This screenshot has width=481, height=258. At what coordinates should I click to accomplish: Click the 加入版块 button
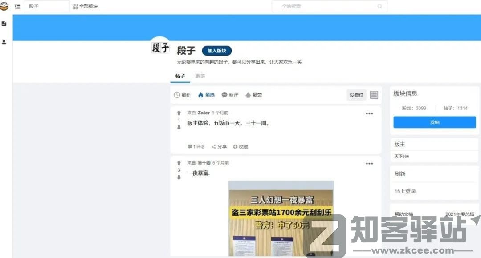pyautogui.click(x=217, y=51)
